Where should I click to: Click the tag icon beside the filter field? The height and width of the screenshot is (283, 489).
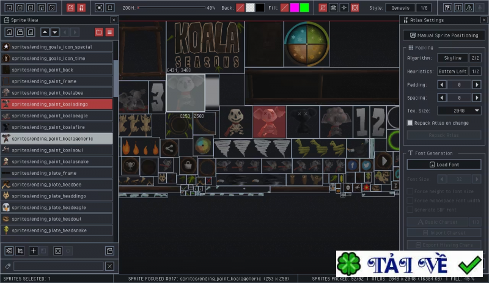8,266
